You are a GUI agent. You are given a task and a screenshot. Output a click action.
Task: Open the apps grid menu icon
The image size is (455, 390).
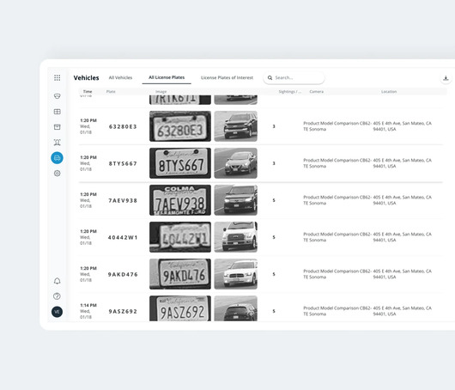coord(58,77)
